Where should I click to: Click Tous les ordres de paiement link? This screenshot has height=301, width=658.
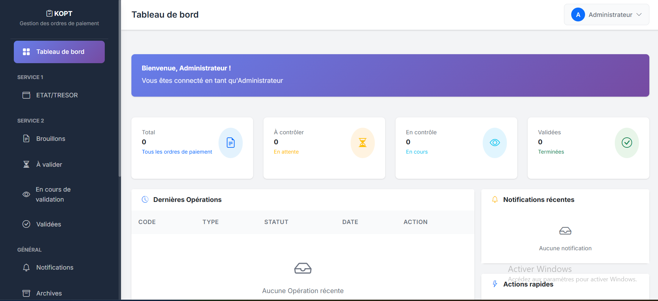pyautogui.click(x=177, y=152)
